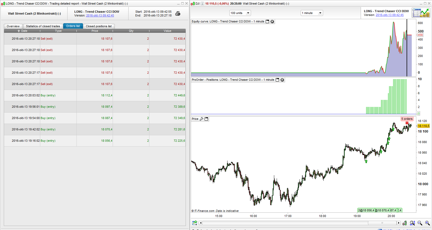
Task: Click the Price panel window icon
Action: tap(206, 119)
